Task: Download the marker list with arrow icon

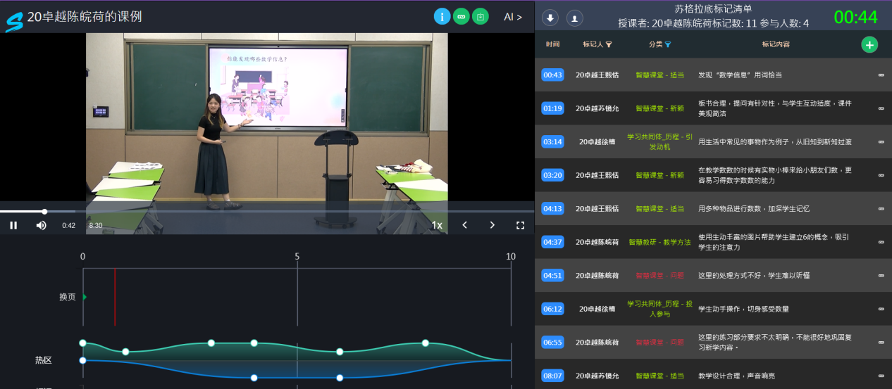Action: point(551,18)
